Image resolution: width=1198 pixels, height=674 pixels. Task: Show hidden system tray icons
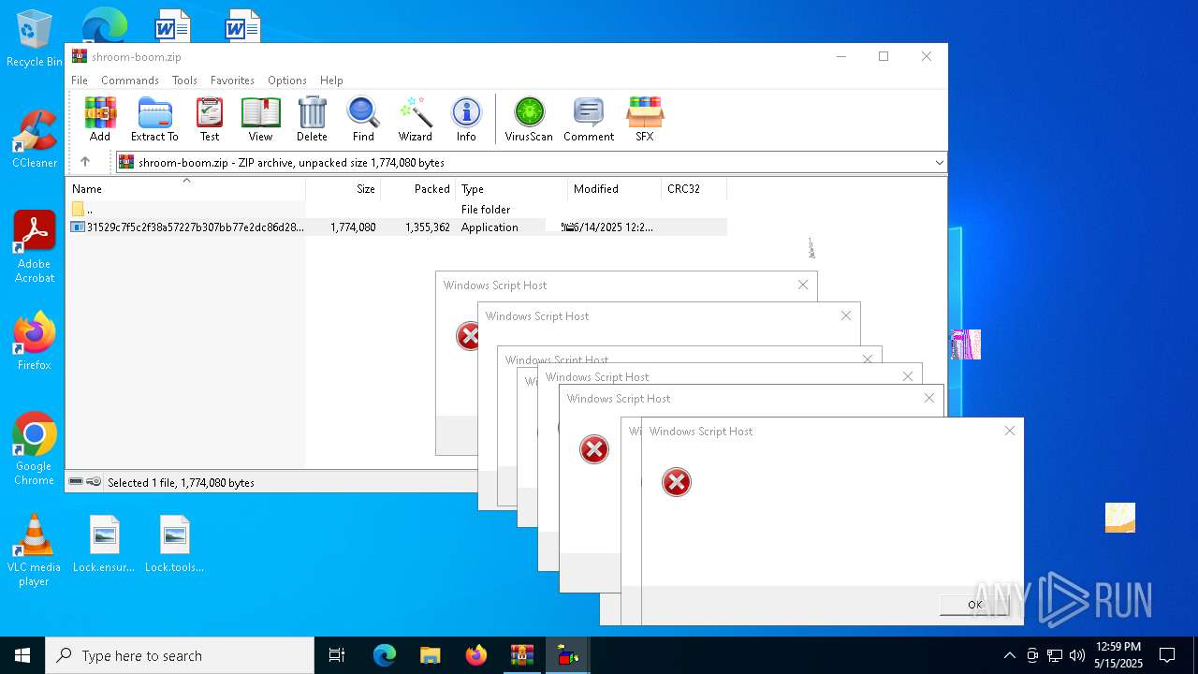(1009, 655)
